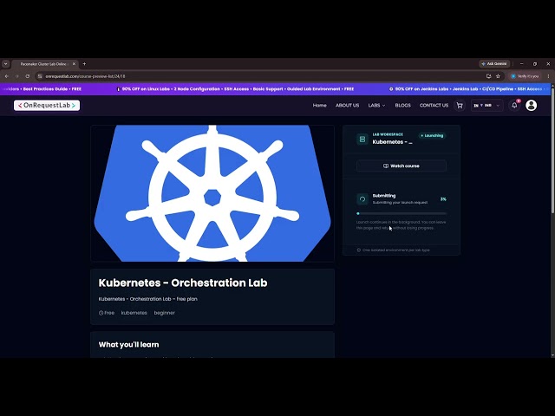Click the Launching status badge
Viewport: 555px width, 416px height.
point(432,135)
